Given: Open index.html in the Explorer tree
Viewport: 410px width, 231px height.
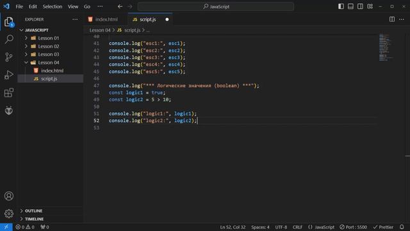Looking at the screenshot, I should [52, 71].
